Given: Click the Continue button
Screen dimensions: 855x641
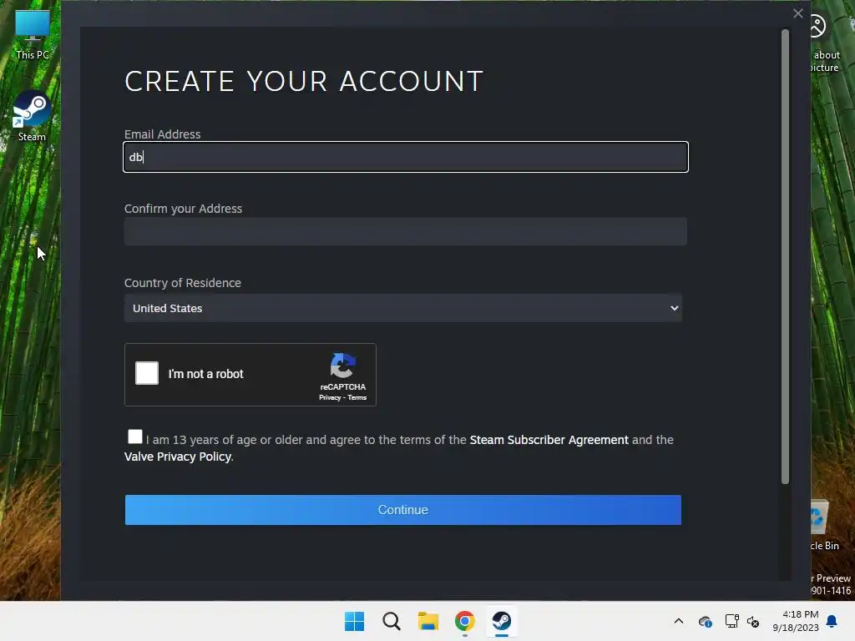Looking at the screenshot, I should point(403,510).
